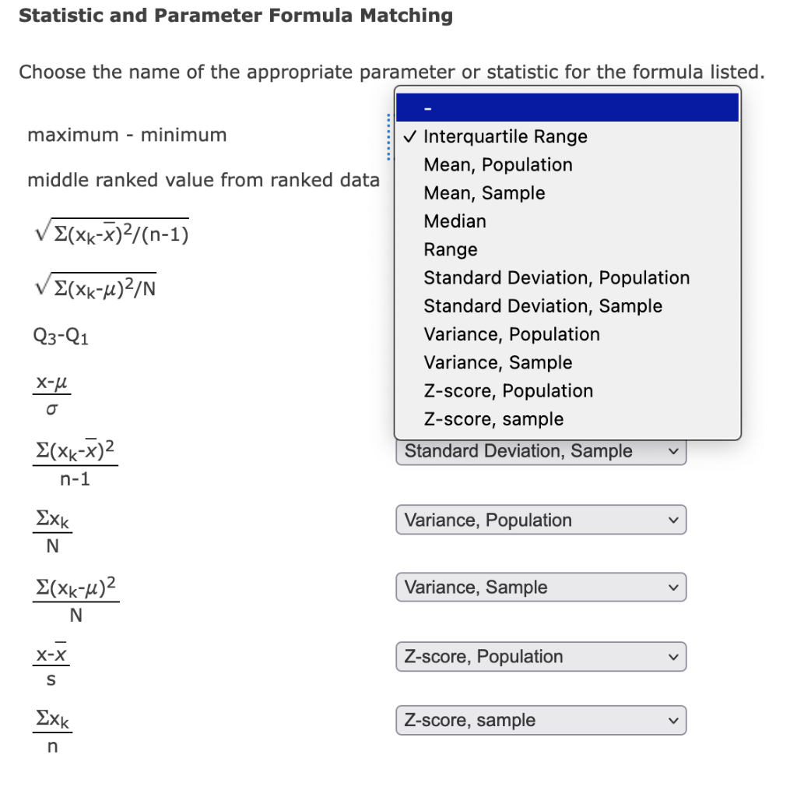Click the "Statistic and Parameter Formula Matching" heading
The image size is (797, 787).
click(x=235, y=16)
